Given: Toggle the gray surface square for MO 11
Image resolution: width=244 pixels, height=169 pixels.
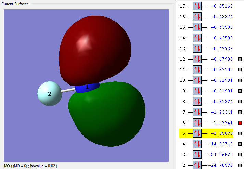Looking at the screenshot, I should pos(240,70).
